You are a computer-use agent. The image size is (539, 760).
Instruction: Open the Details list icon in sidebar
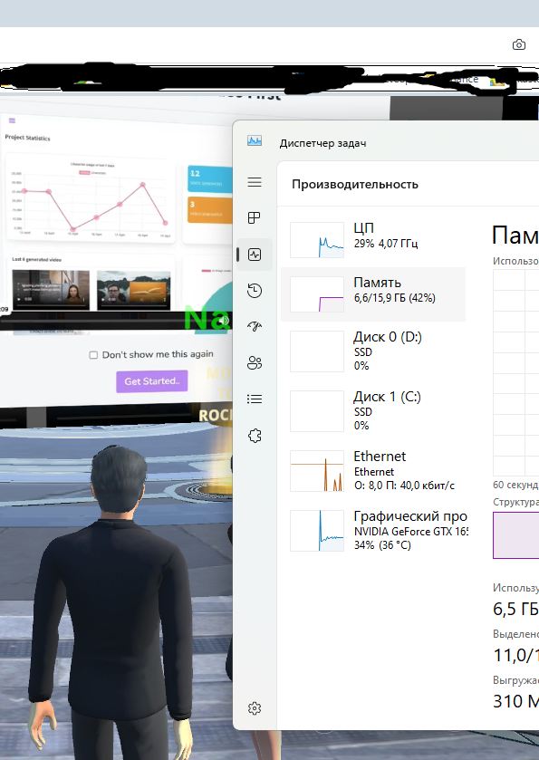(x=255, y=399)
